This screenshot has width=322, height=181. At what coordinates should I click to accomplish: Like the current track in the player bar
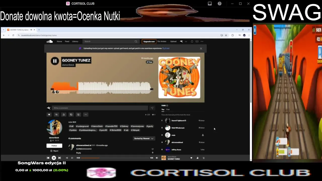coord(191,158)
